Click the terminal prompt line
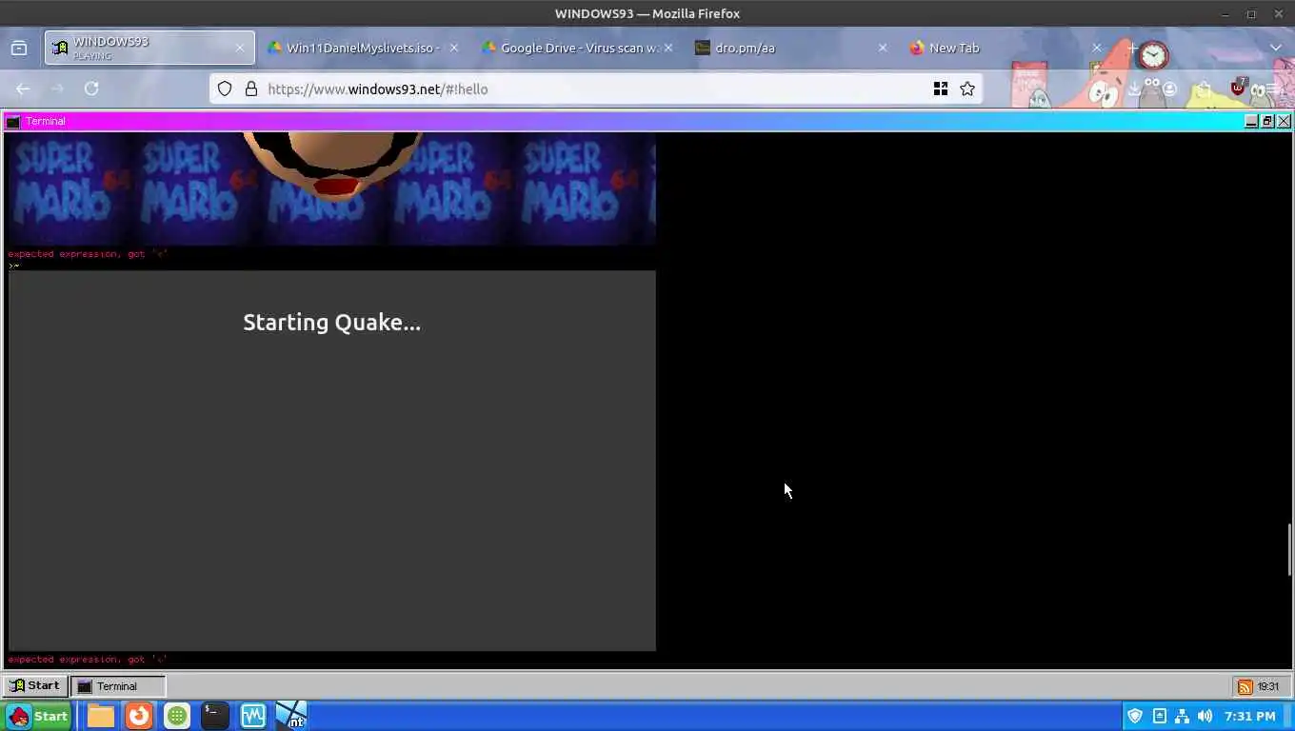The height and width of the screenshot is (731, 1295). click(x=14, y=266)
